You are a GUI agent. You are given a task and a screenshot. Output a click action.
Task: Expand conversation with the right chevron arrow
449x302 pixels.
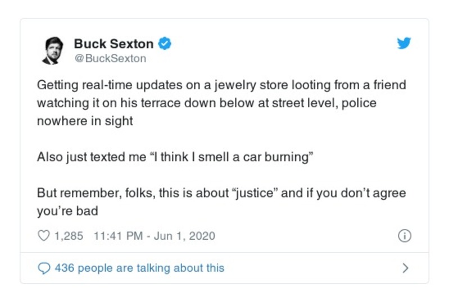[405, 268]
